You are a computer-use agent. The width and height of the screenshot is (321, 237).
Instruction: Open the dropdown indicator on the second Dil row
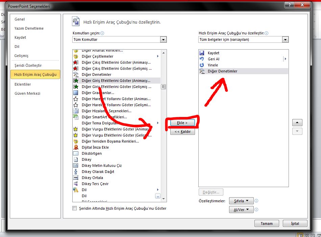[158, 196]
